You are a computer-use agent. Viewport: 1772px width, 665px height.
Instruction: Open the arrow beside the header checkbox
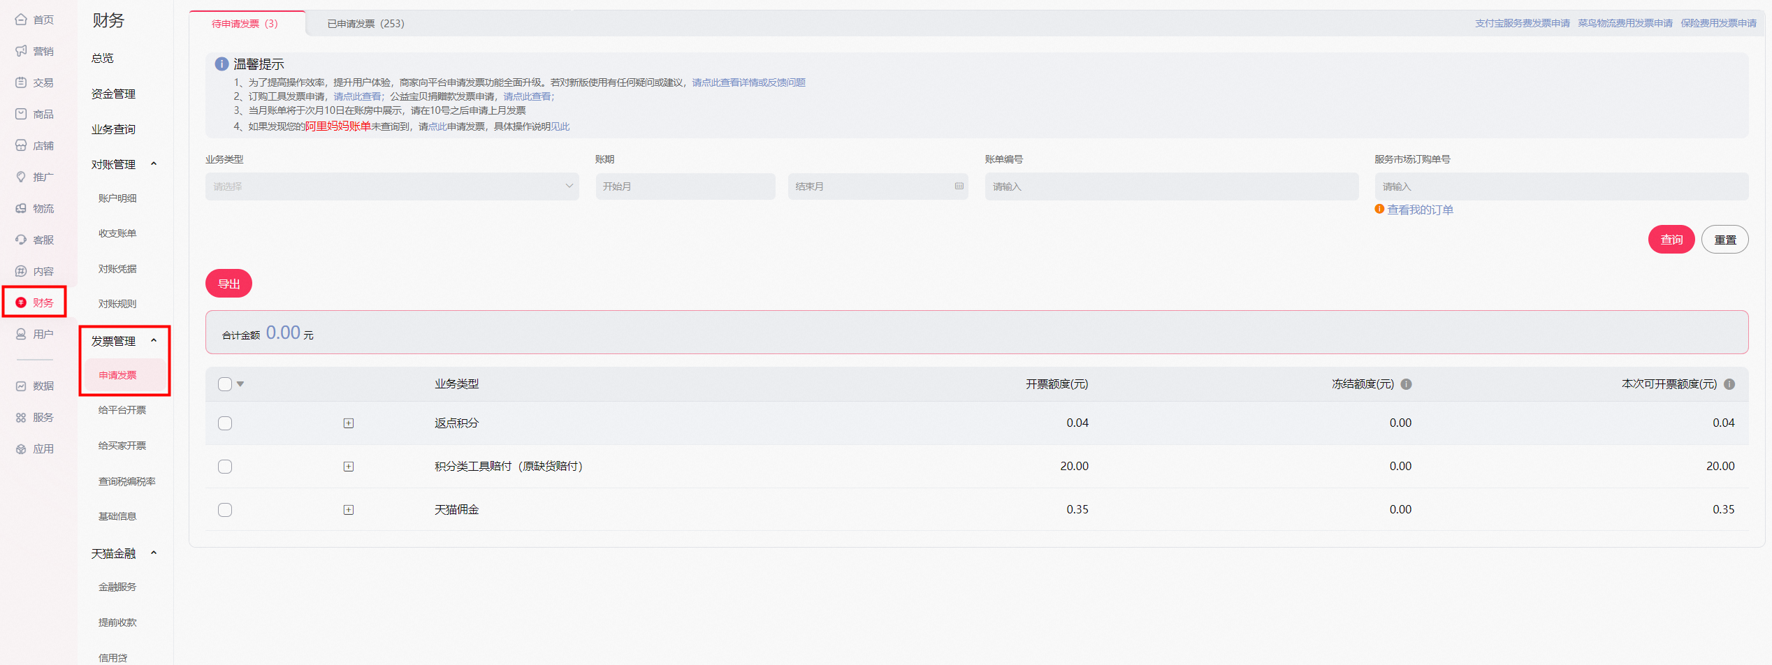pos(240,384)
